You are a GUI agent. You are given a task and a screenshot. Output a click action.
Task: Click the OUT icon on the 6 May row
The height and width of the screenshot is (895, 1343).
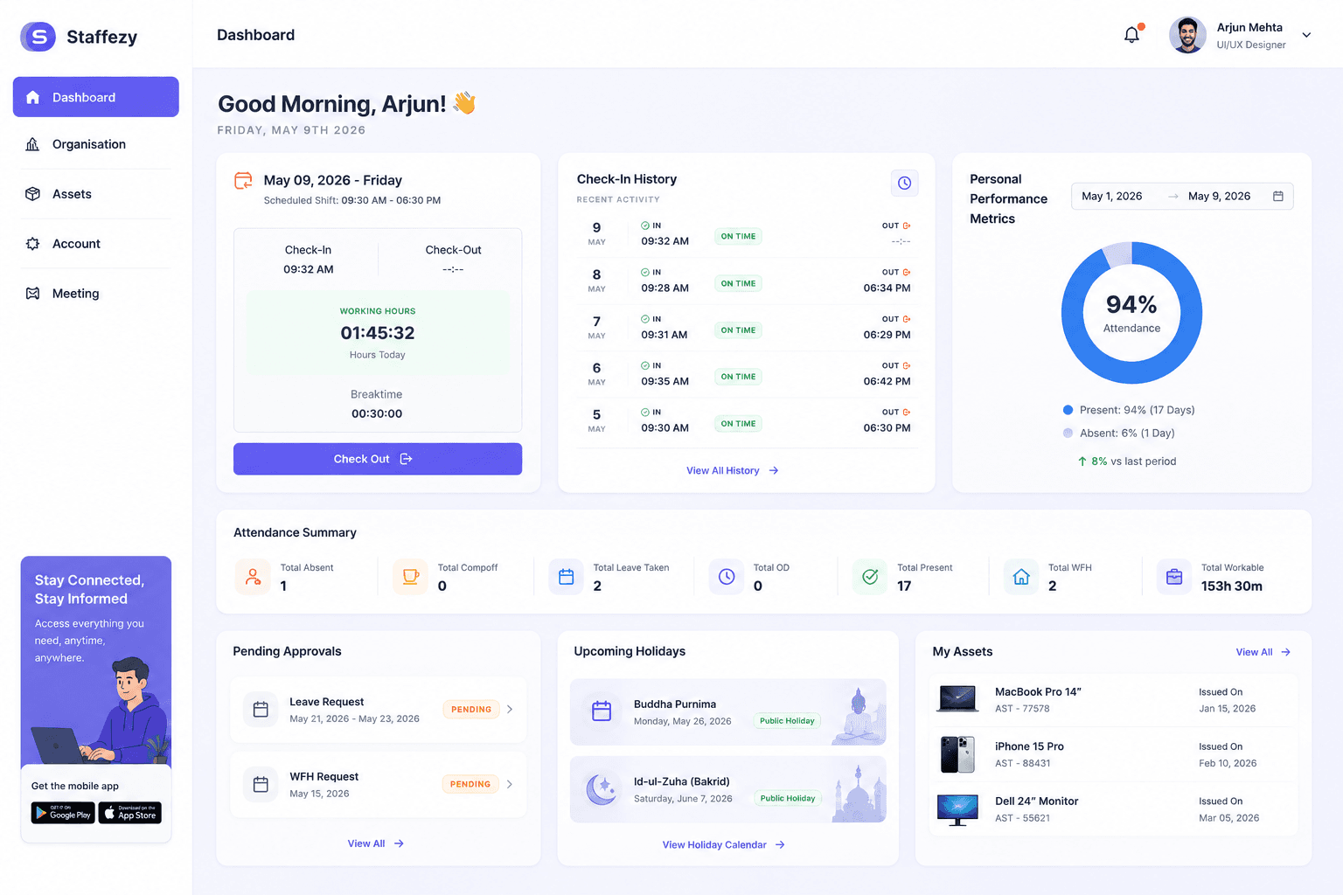point(907,365)
